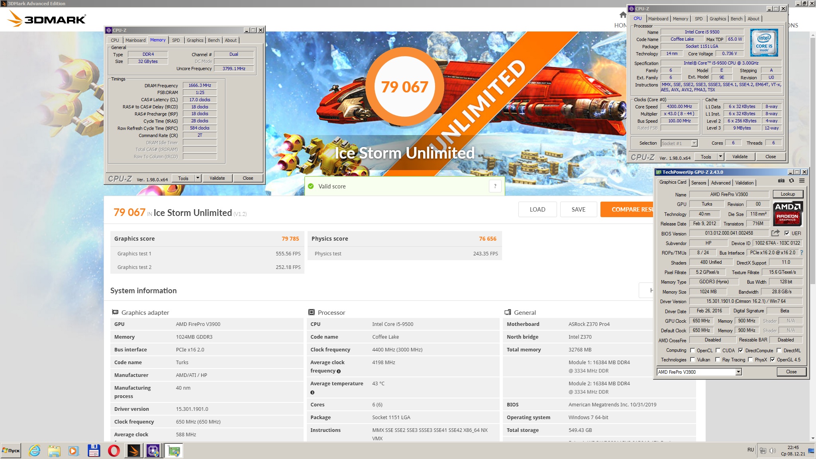This screenshot has width=816, height=459.
Task: Open Internet Explorer from the taskbar
Action: pyautogui.click(x=35, y=451)
